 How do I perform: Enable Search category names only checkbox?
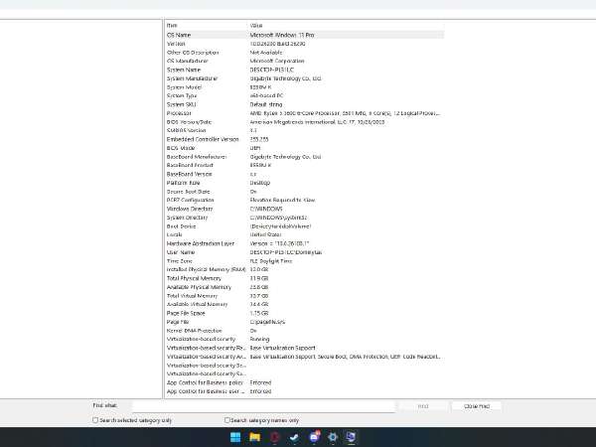coord(226,420)
